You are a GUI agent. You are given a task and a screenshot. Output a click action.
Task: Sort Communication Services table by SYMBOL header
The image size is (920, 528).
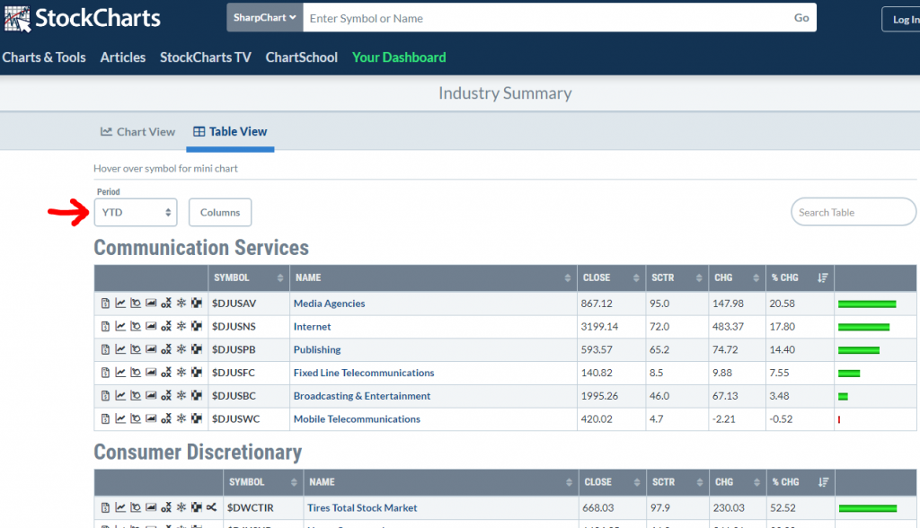[x=248, y=278]
